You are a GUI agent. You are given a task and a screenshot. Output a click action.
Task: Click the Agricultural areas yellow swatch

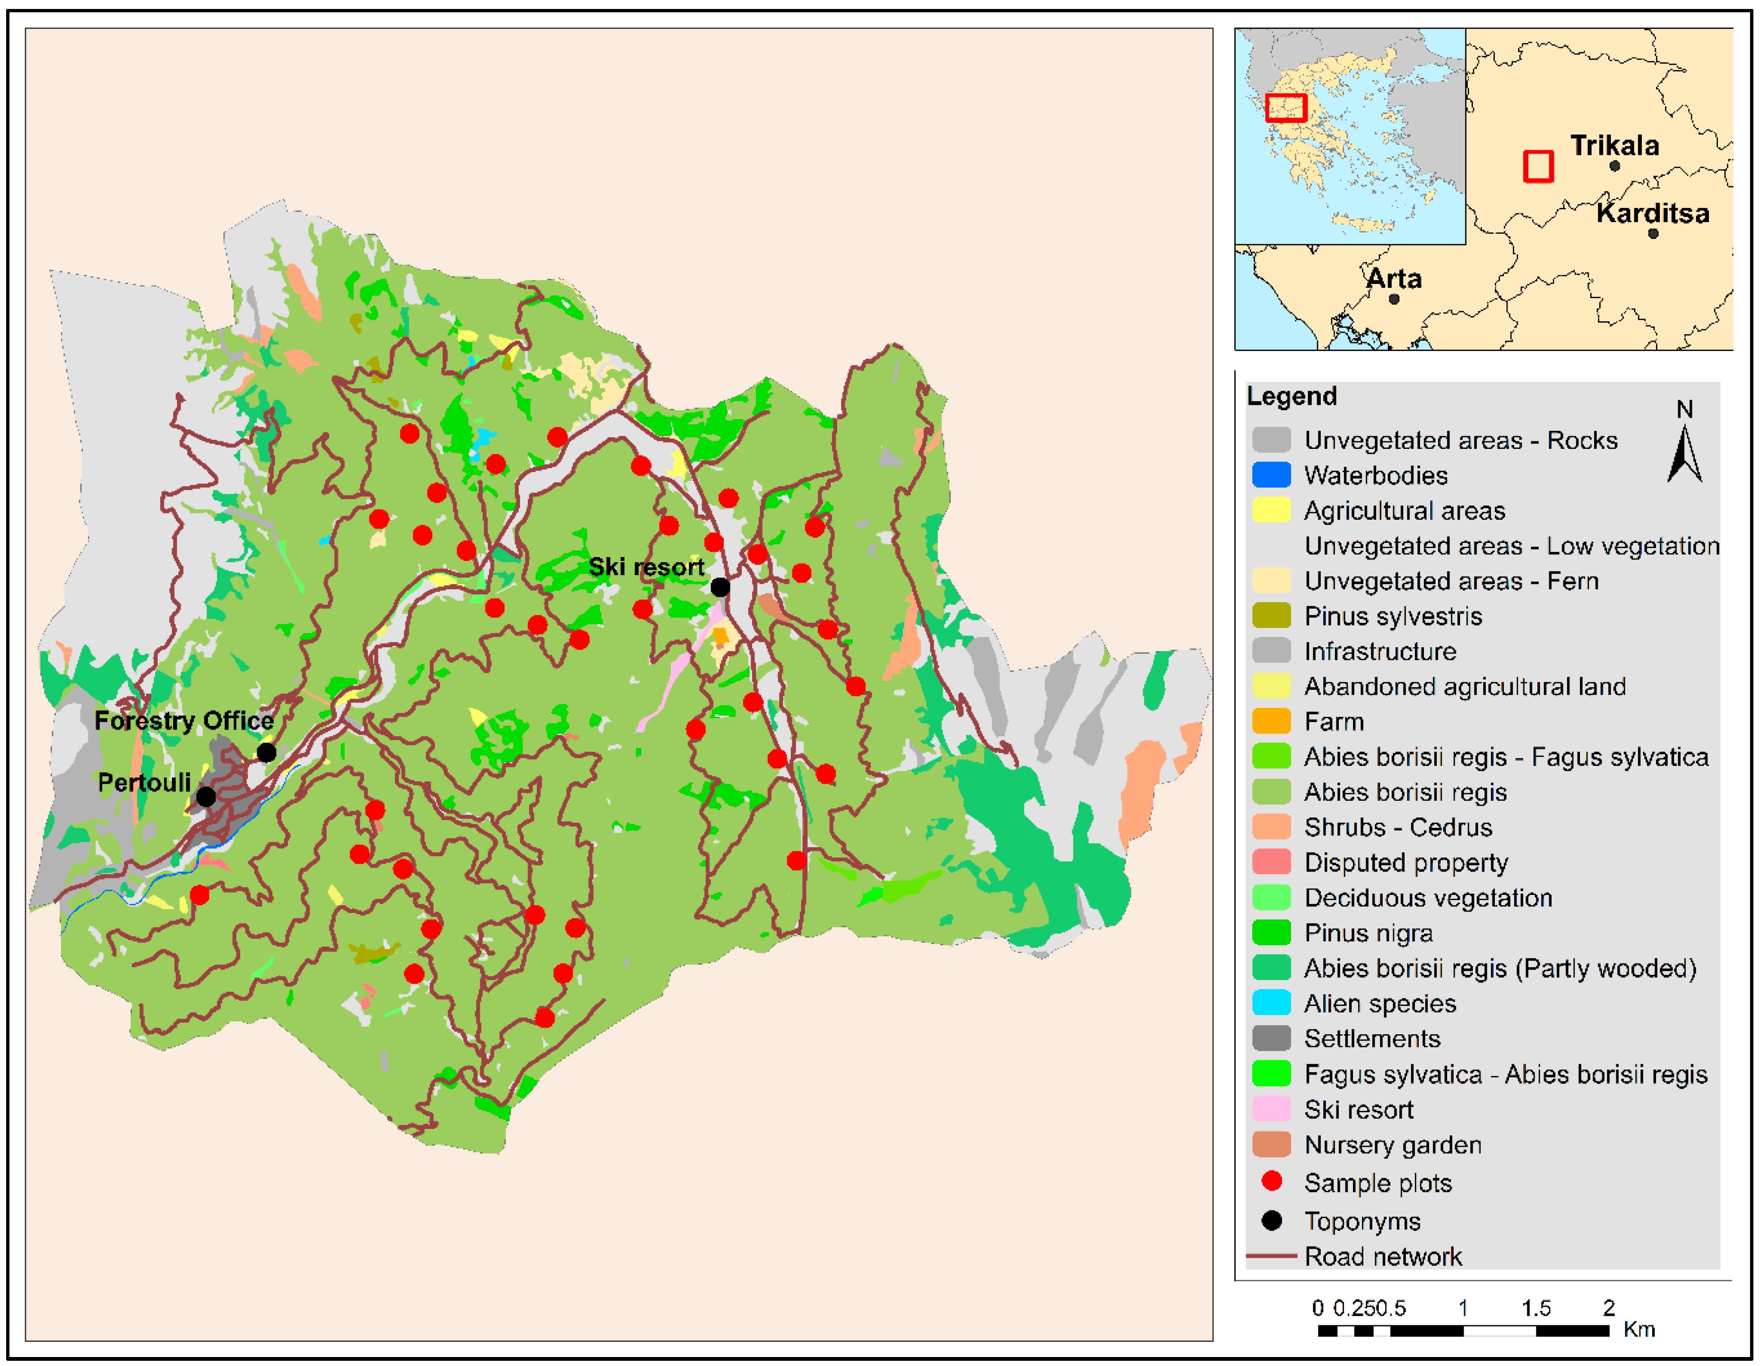tap(1272, 511)
